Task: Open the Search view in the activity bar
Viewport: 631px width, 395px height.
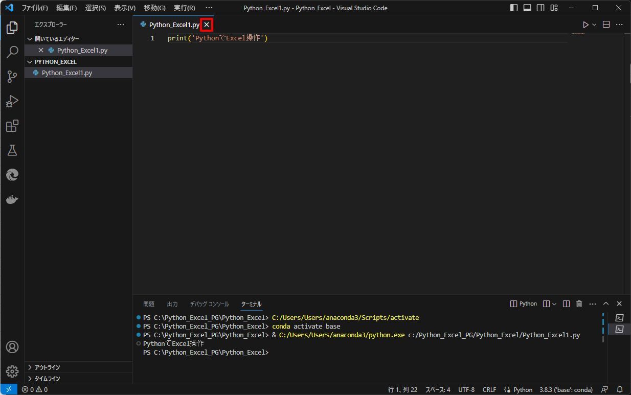Action: click(12, 52)
